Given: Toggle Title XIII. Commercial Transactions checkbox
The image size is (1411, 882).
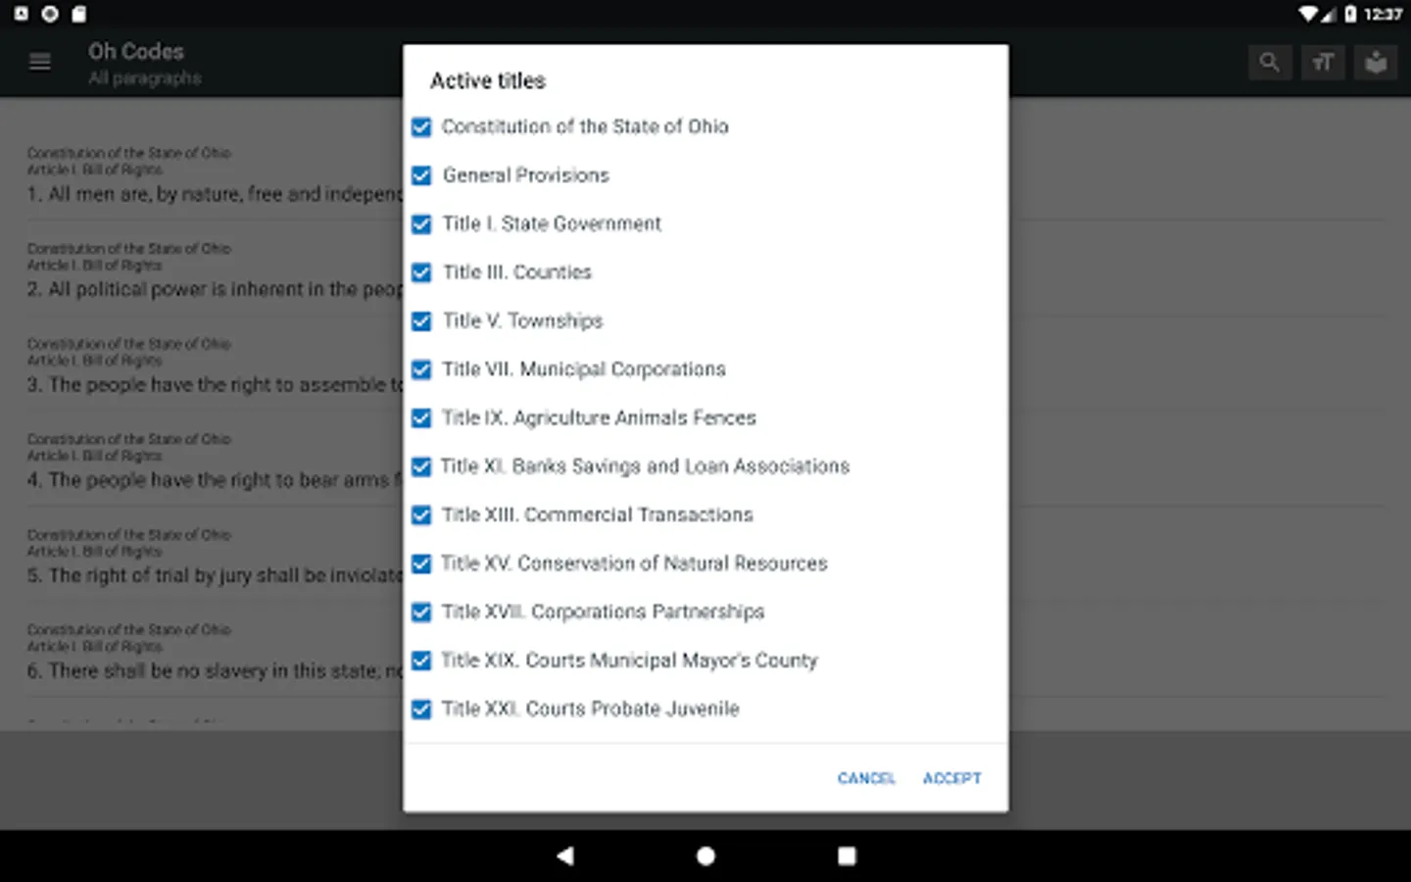Looking at the screenshot, I should (x=421, y=515).
